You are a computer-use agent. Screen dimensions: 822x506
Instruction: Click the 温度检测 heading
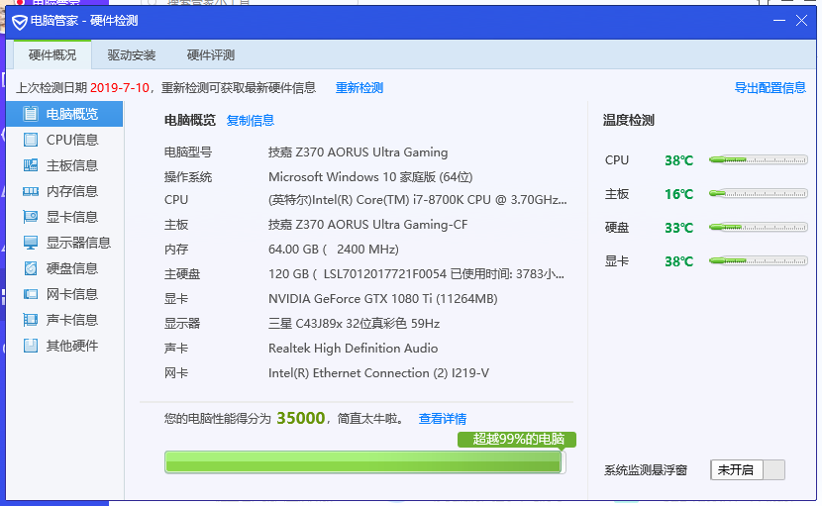point(629,121)
